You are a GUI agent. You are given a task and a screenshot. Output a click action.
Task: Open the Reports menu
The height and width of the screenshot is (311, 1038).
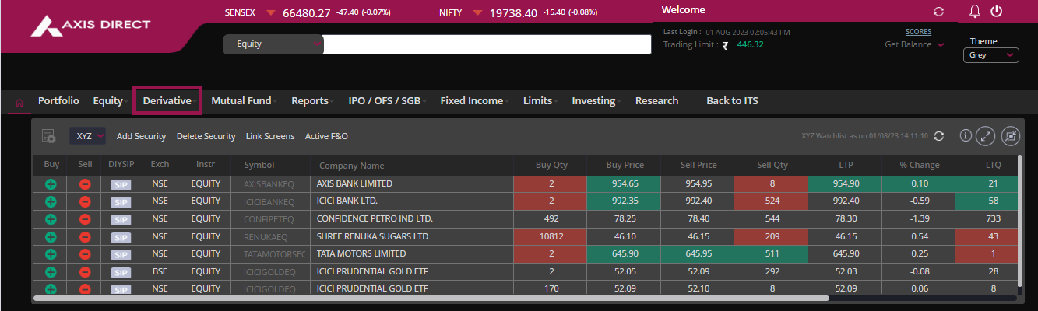click(x=310, y=101)
